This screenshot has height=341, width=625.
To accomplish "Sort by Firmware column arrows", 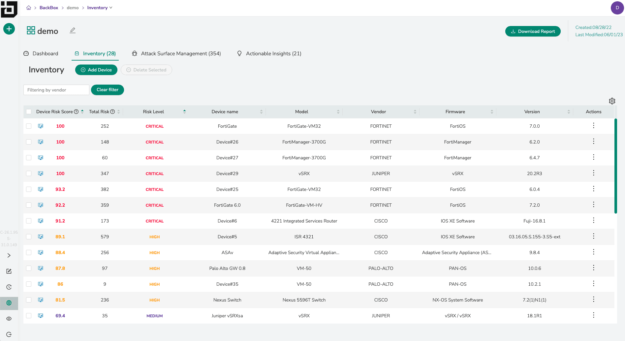I will [492, 112].
